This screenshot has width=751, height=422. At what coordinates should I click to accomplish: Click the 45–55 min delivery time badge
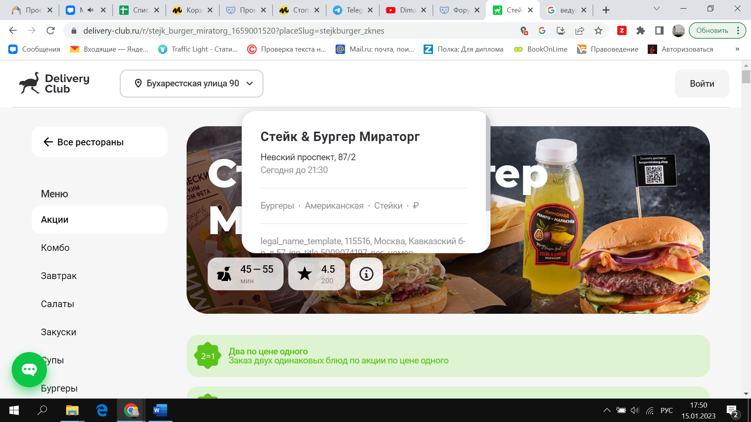(246, 274)
